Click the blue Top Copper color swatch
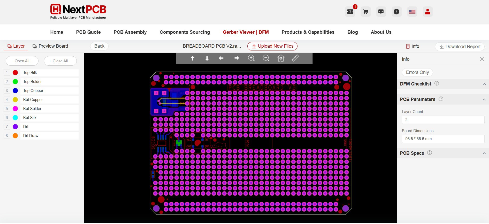This screenshot has width=489, height=224. pyautogui.click(x=15, y=91)
